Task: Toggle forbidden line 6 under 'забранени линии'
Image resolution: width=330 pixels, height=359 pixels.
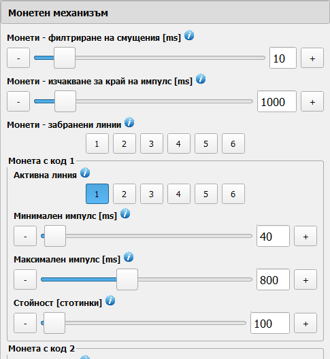Action: tap(233, 143)
